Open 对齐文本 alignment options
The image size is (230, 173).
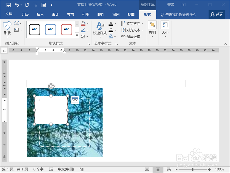(x=133, y=30)
